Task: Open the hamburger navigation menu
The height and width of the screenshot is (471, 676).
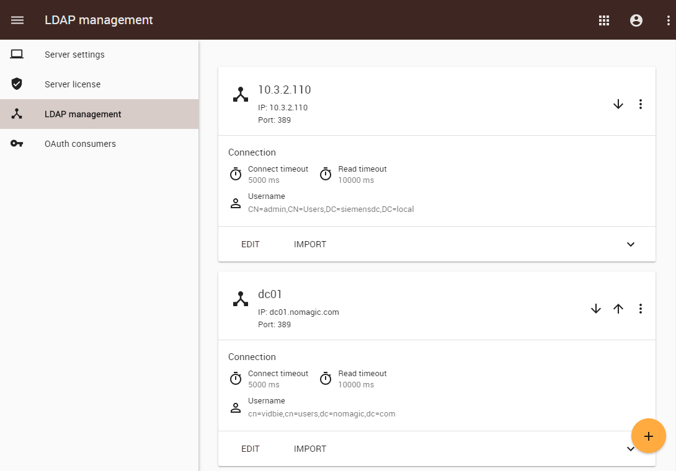Action: [17, 20]
